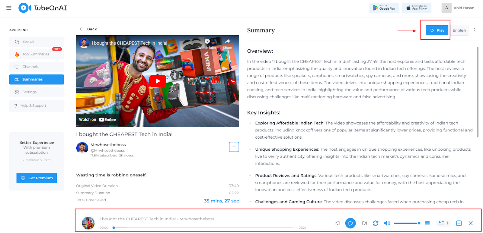Open Top Summaries menu item
Screen dimensions: 483x233
[37, 54]
